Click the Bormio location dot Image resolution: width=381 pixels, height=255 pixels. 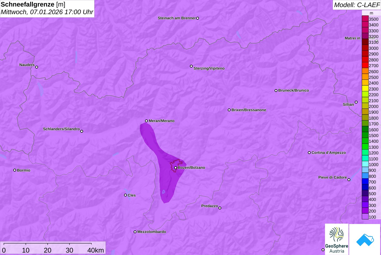15,170
